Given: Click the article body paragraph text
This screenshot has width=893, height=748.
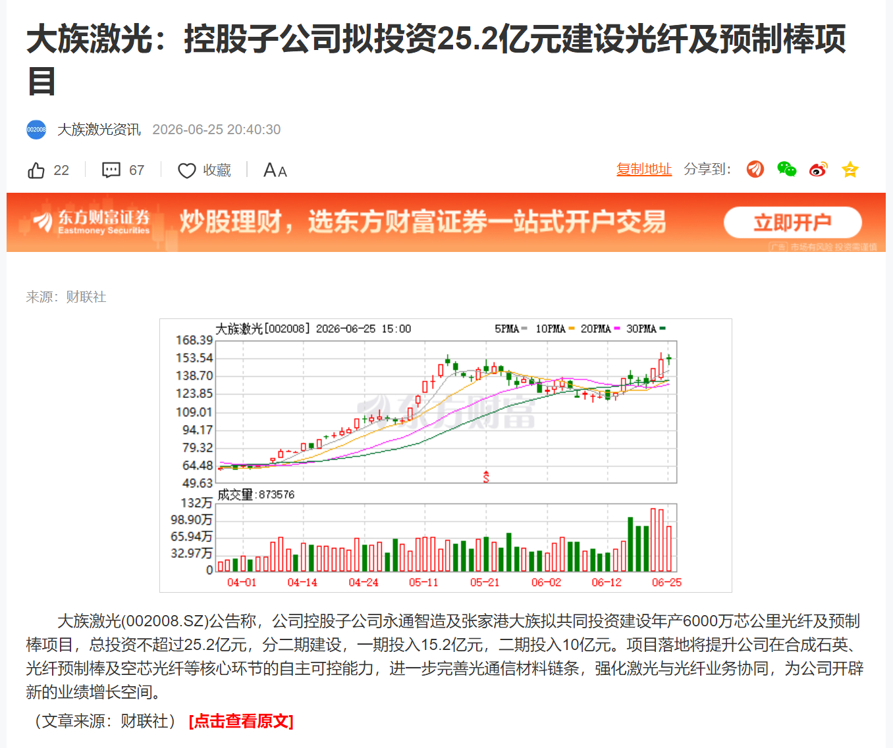Looking at the screenshot, I should coord(445,657).
